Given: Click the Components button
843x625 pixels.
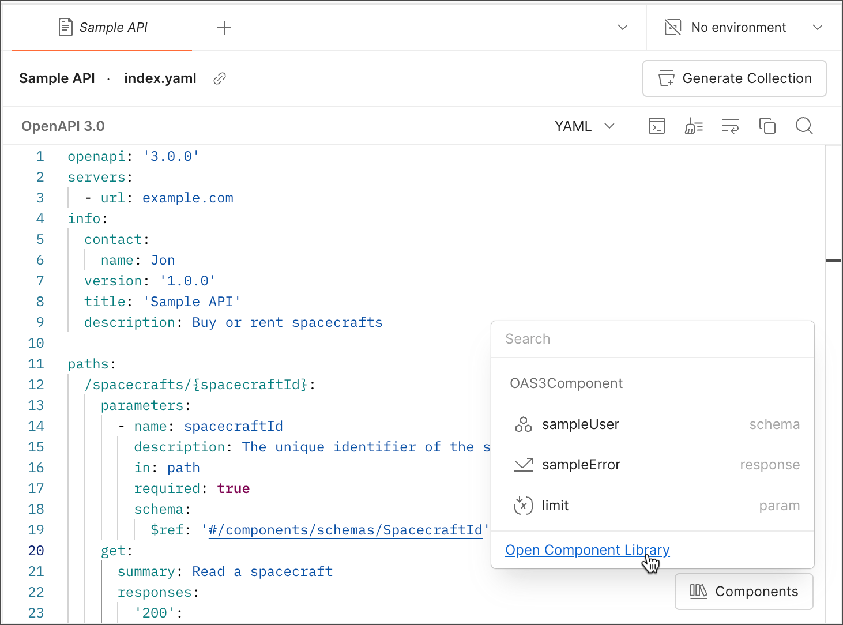Looking at the screenshot, I should pyautogui.click(x=744, y=592).
